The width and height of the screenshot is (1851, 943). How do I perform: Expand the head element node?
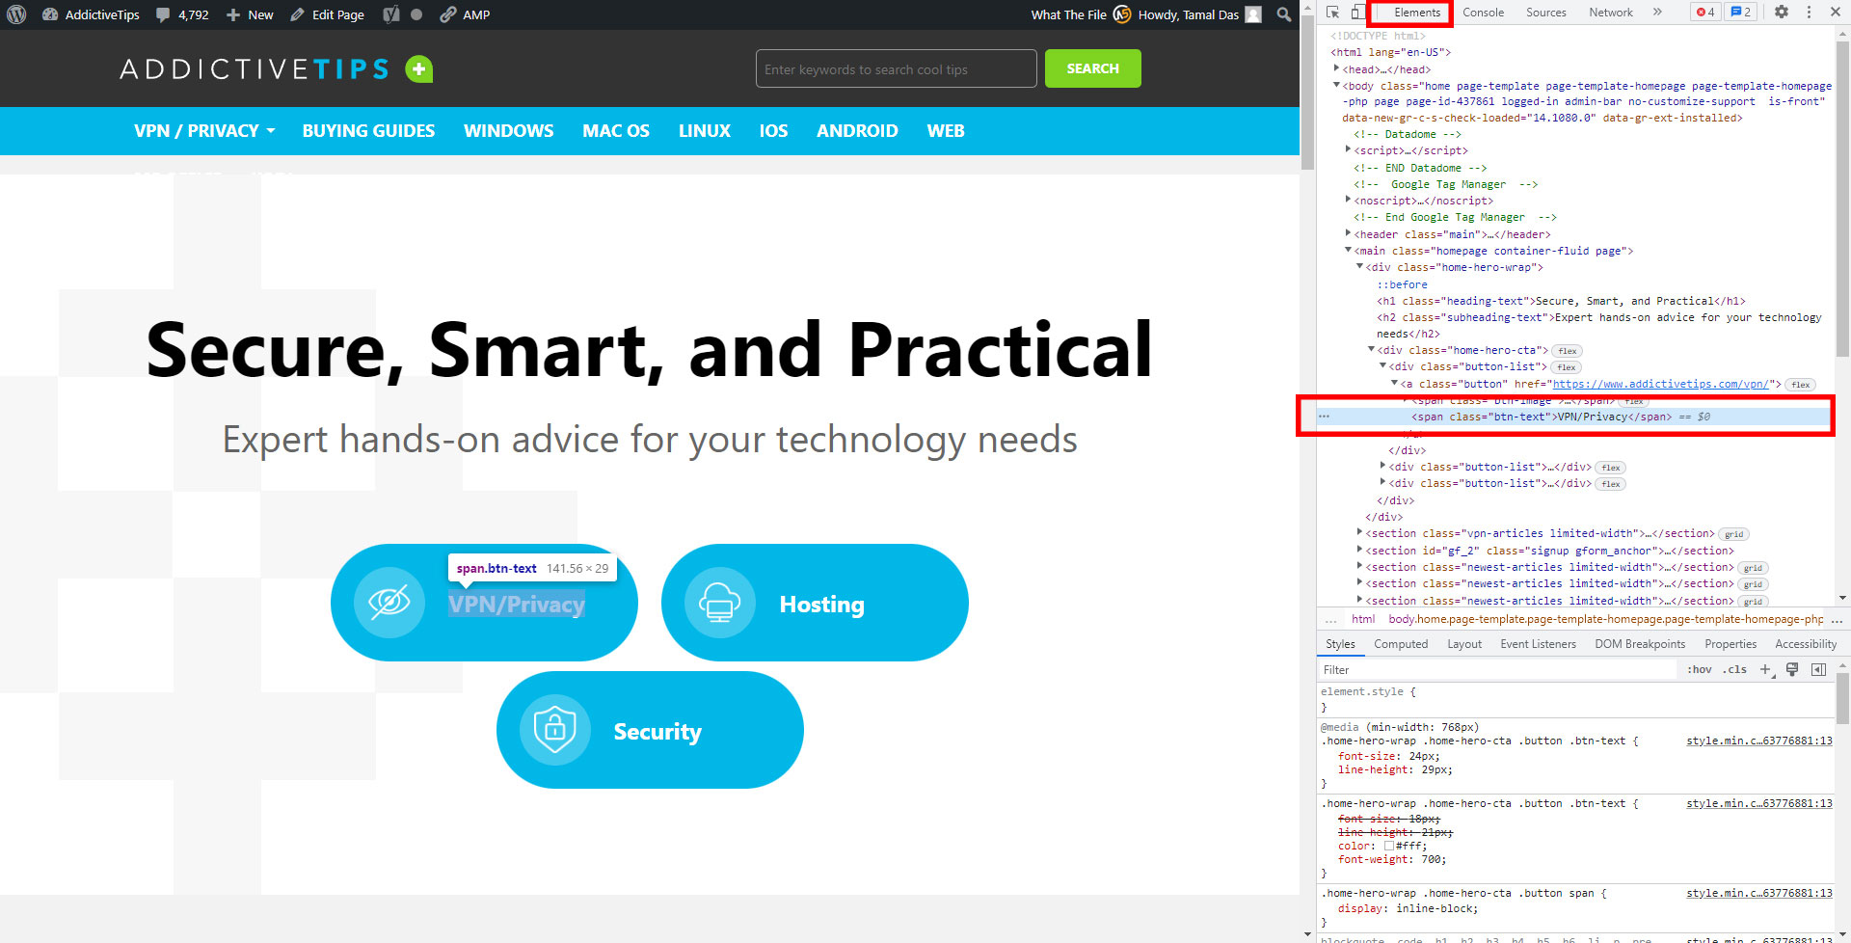coord(1336,68)
